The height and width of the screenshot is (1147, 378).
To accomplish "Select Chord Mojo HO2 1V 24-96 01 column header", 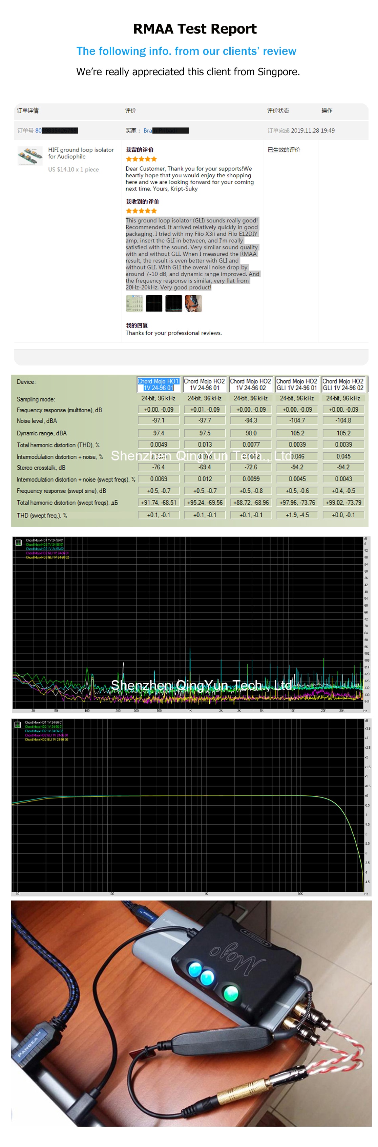I will (205, 385).
